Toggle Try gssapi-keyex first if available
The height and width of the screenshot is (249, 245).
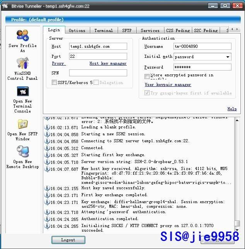[x=147, y=93]
